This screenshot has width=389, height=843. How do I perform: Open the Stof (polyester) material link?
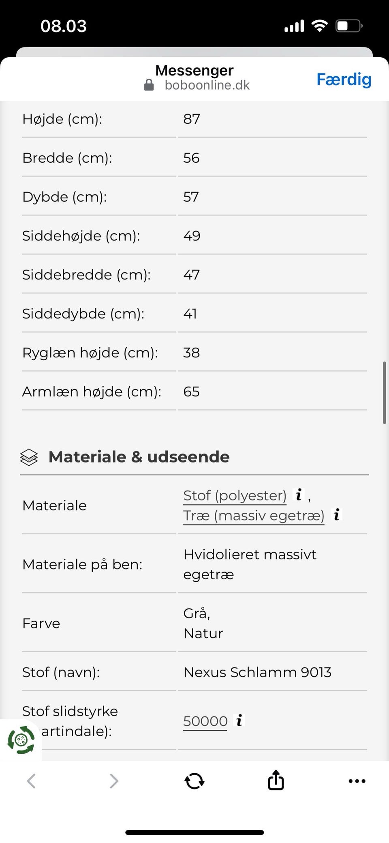coord(235,495)
